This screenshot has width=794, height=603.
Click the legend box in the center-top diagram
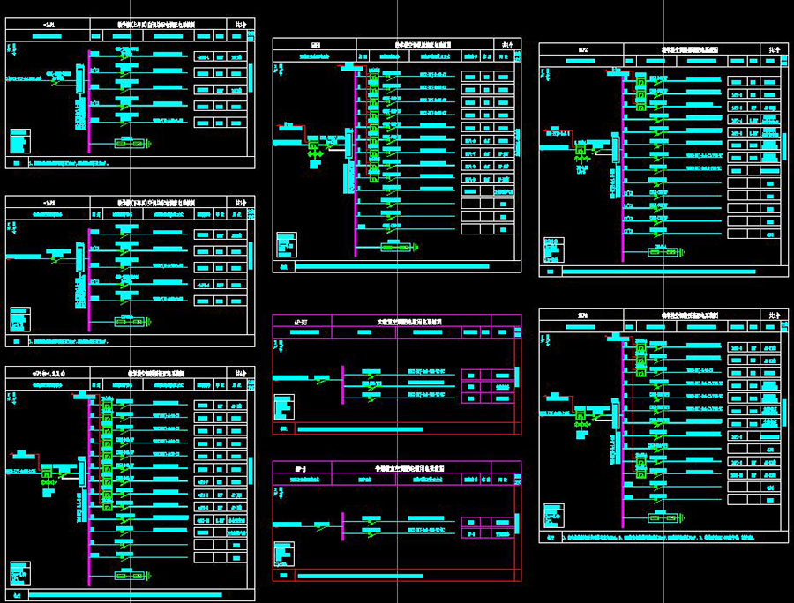287,245
